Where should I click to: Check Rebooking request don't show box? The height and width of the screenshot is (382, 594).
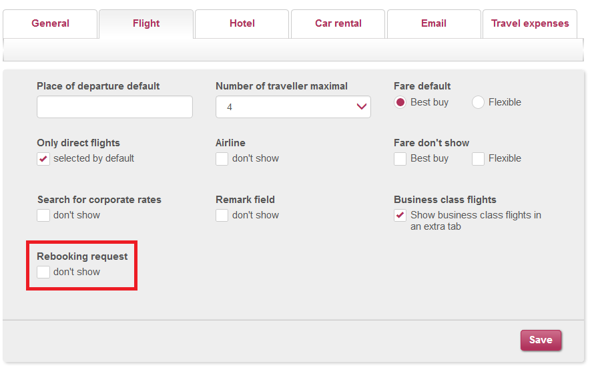43,272
